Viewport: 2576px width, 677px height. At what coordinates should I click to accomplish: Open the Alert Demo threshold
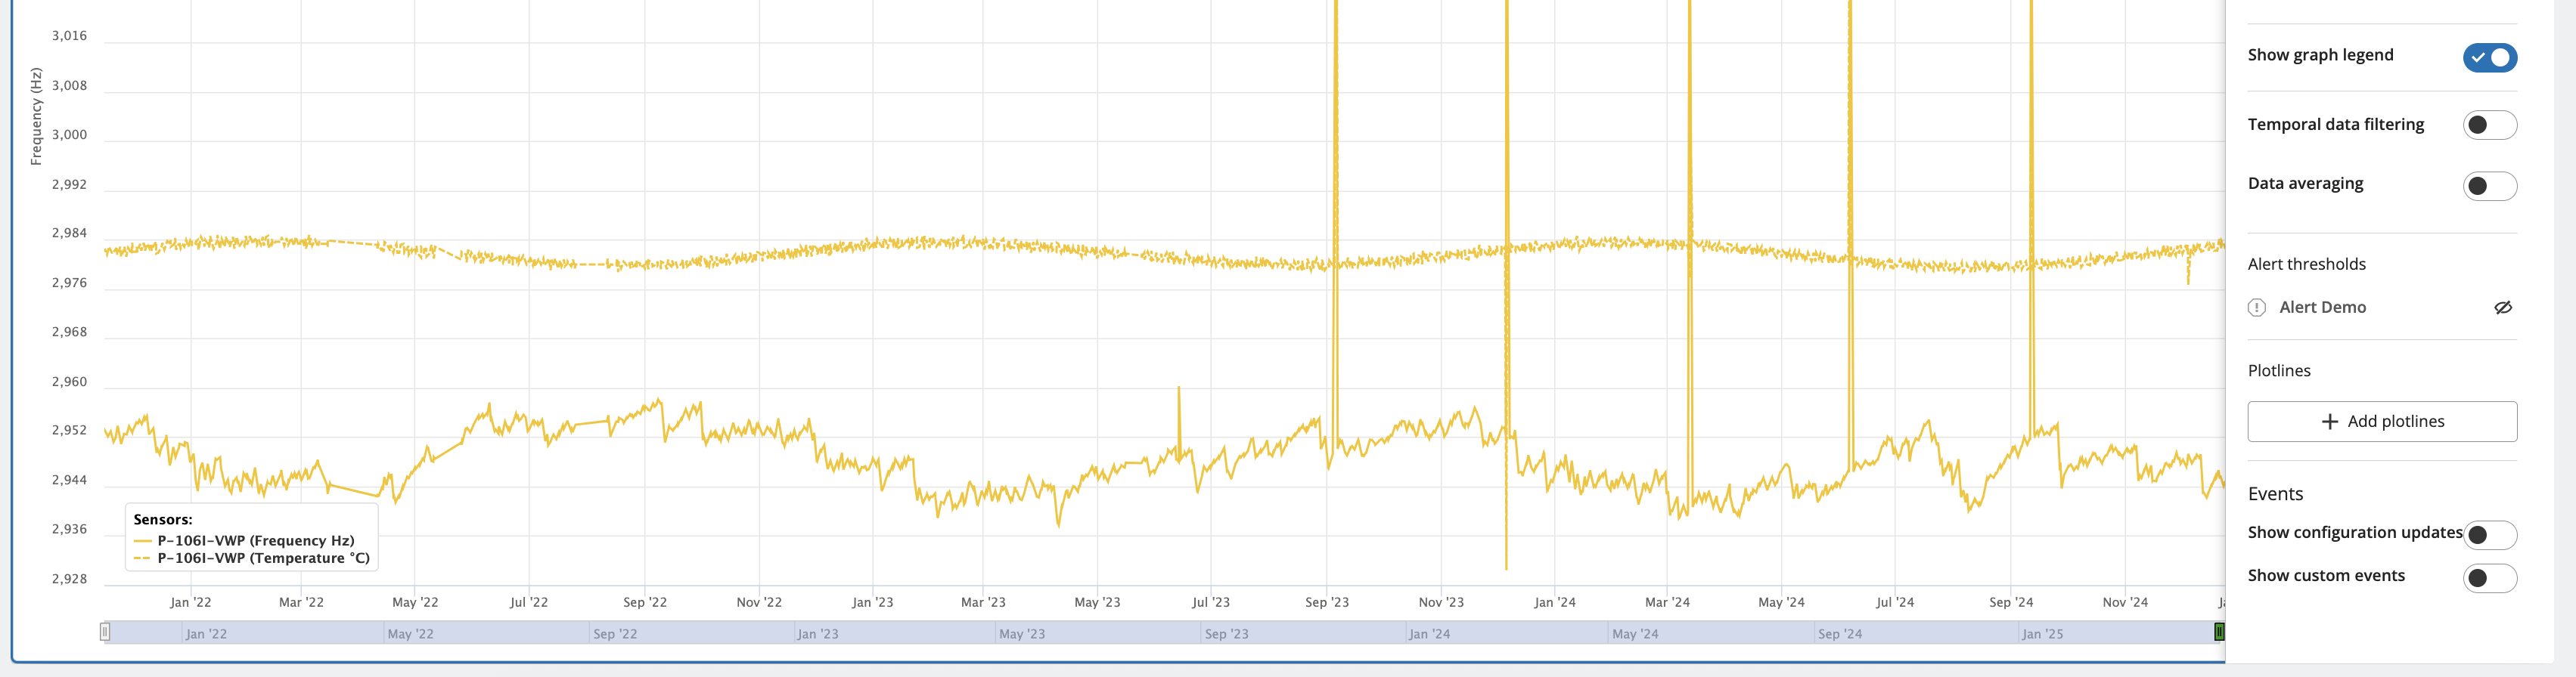point(2322,308)
